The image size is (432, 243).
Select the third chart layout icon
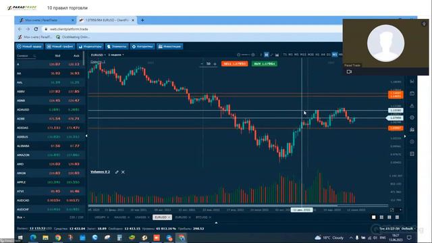(x=389, y=217)
